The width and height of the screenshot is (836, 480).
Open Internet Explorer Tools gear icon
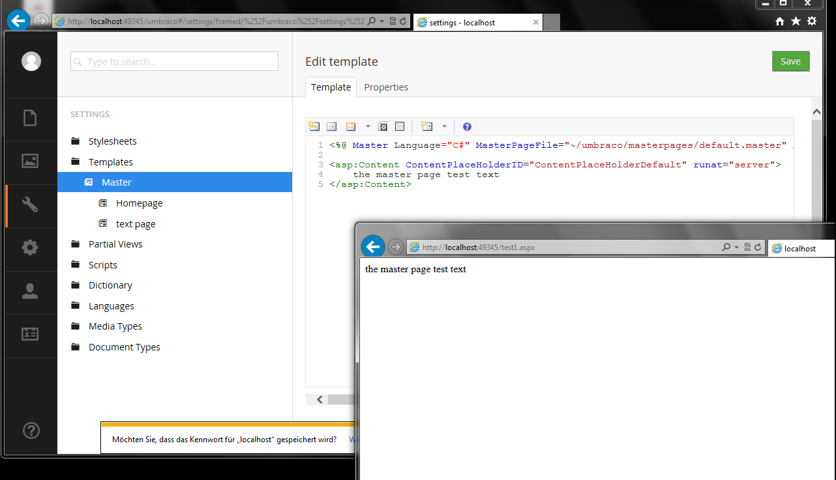coord(812,21)
